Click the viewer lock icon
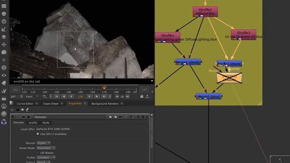Image resolution: width=290 pixels, height=163 pixels. 142,96
